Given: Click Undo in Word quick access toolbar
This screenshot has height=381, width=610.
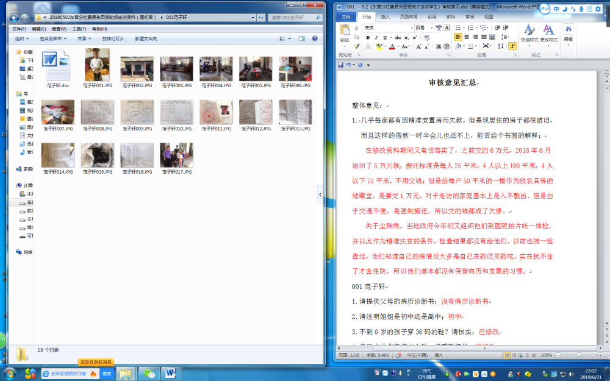Looking at the screenshot, I should pos(348,65).
